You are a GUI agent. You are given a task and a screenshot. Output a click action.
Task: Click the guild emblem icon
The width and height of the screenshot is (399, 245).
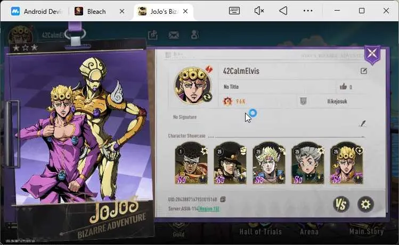click(x=303, y=101)
